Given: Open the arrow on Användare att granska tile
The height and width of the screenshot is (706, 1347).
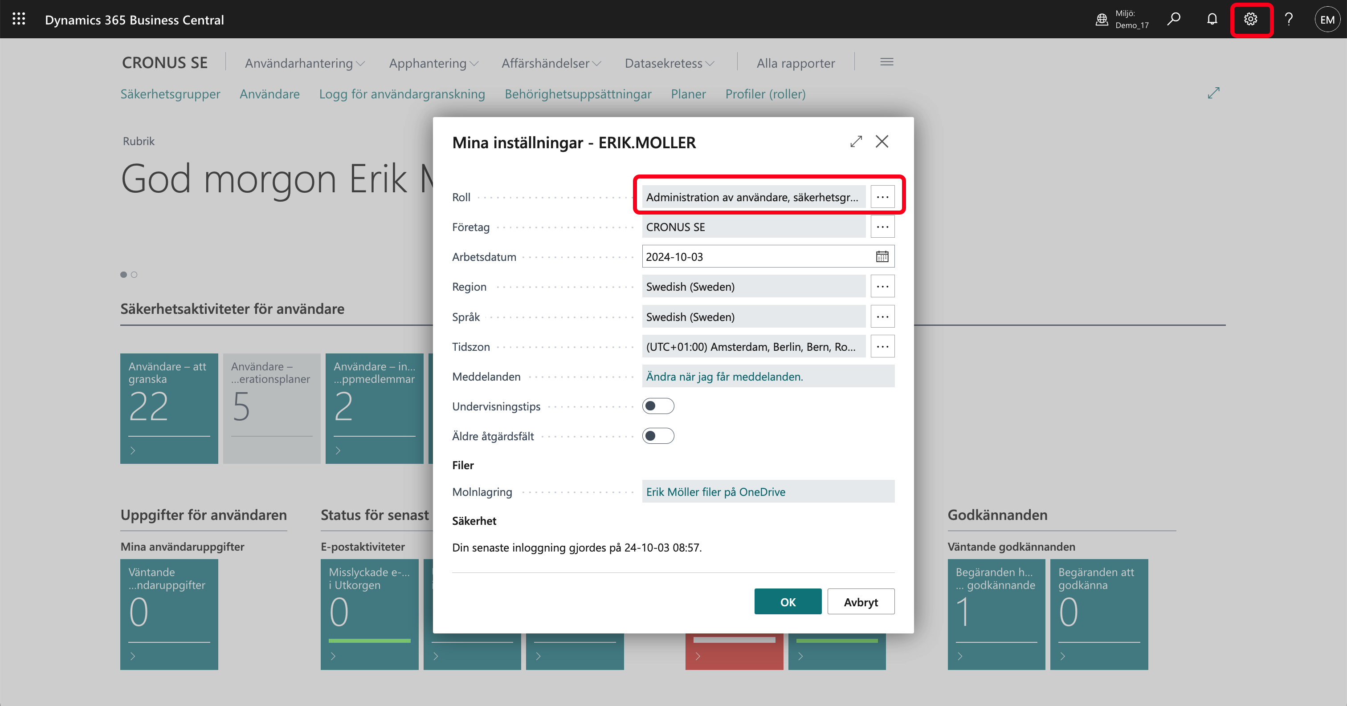Looking at the screenshot, I should pyautogui.click(x=133, y=450).
